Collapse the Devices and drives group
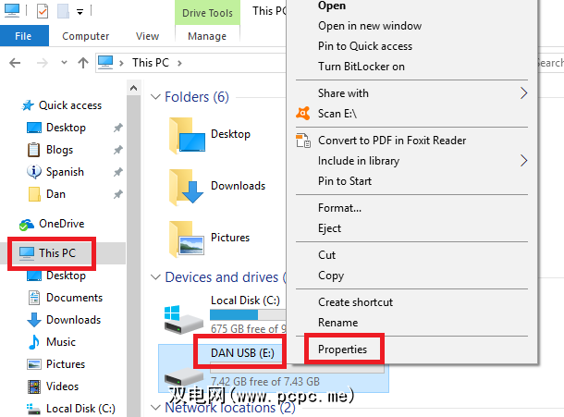 coord(155,277)
